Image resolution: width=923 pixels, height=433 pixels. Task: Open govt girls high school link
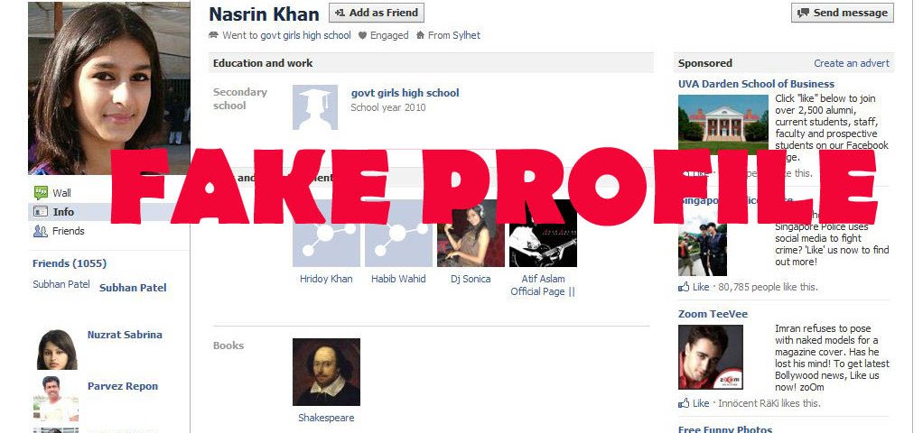[405, 93]
